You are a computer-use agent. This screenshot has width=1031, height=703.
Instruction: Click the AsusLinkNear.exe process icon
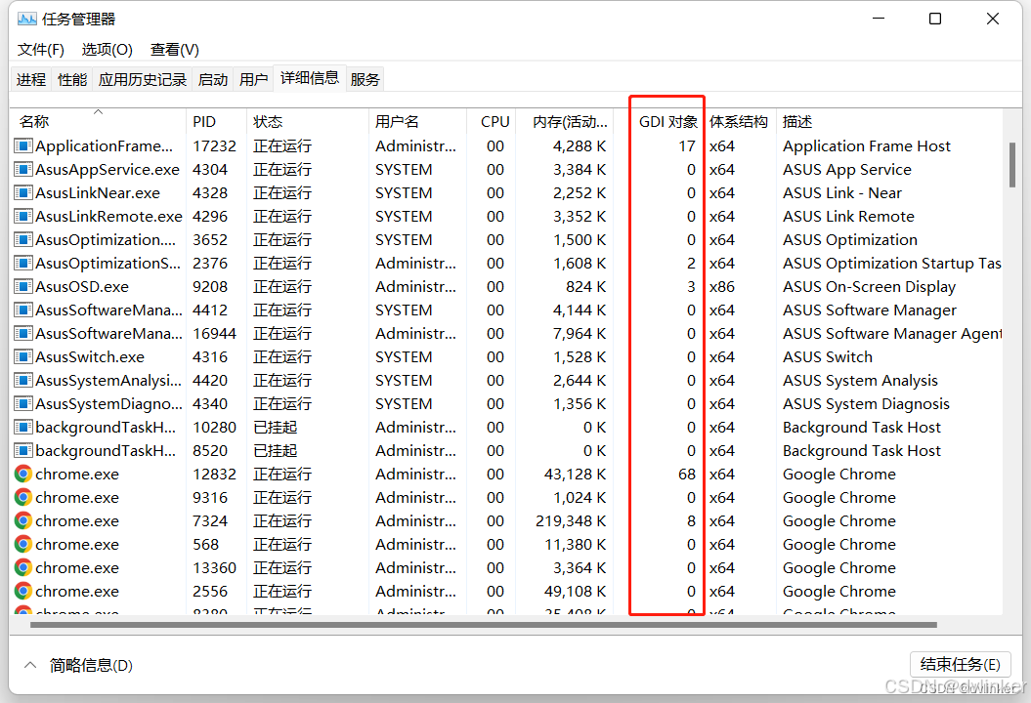click(23, 193)
